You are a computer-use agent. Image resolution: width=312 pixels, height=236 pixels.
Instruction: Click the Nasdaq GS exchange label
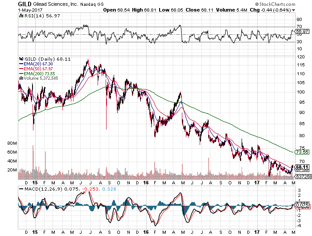92,4
